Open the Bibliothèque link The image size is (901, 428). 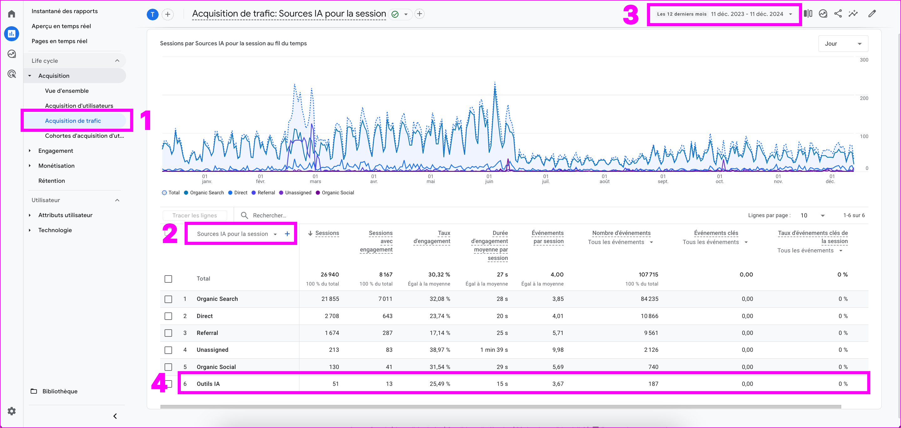coord(60,391)
